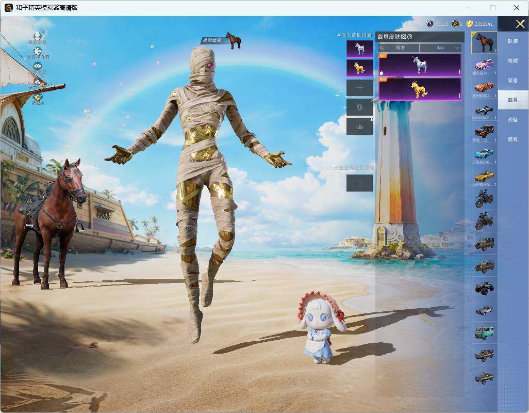The height and width of the screenshot is (413, 529).
Task: Switch to the 枪械 (firearms) tab
Action: pyautogui.click(x=513, y=61)
